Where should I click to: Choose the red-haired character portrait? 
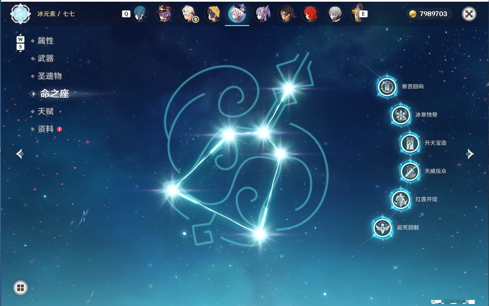click(311, 14)
